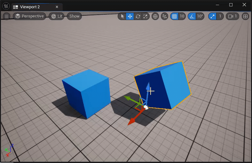Toggle scale snapping icon
This screenshot has width=252, height=163.
212,16
